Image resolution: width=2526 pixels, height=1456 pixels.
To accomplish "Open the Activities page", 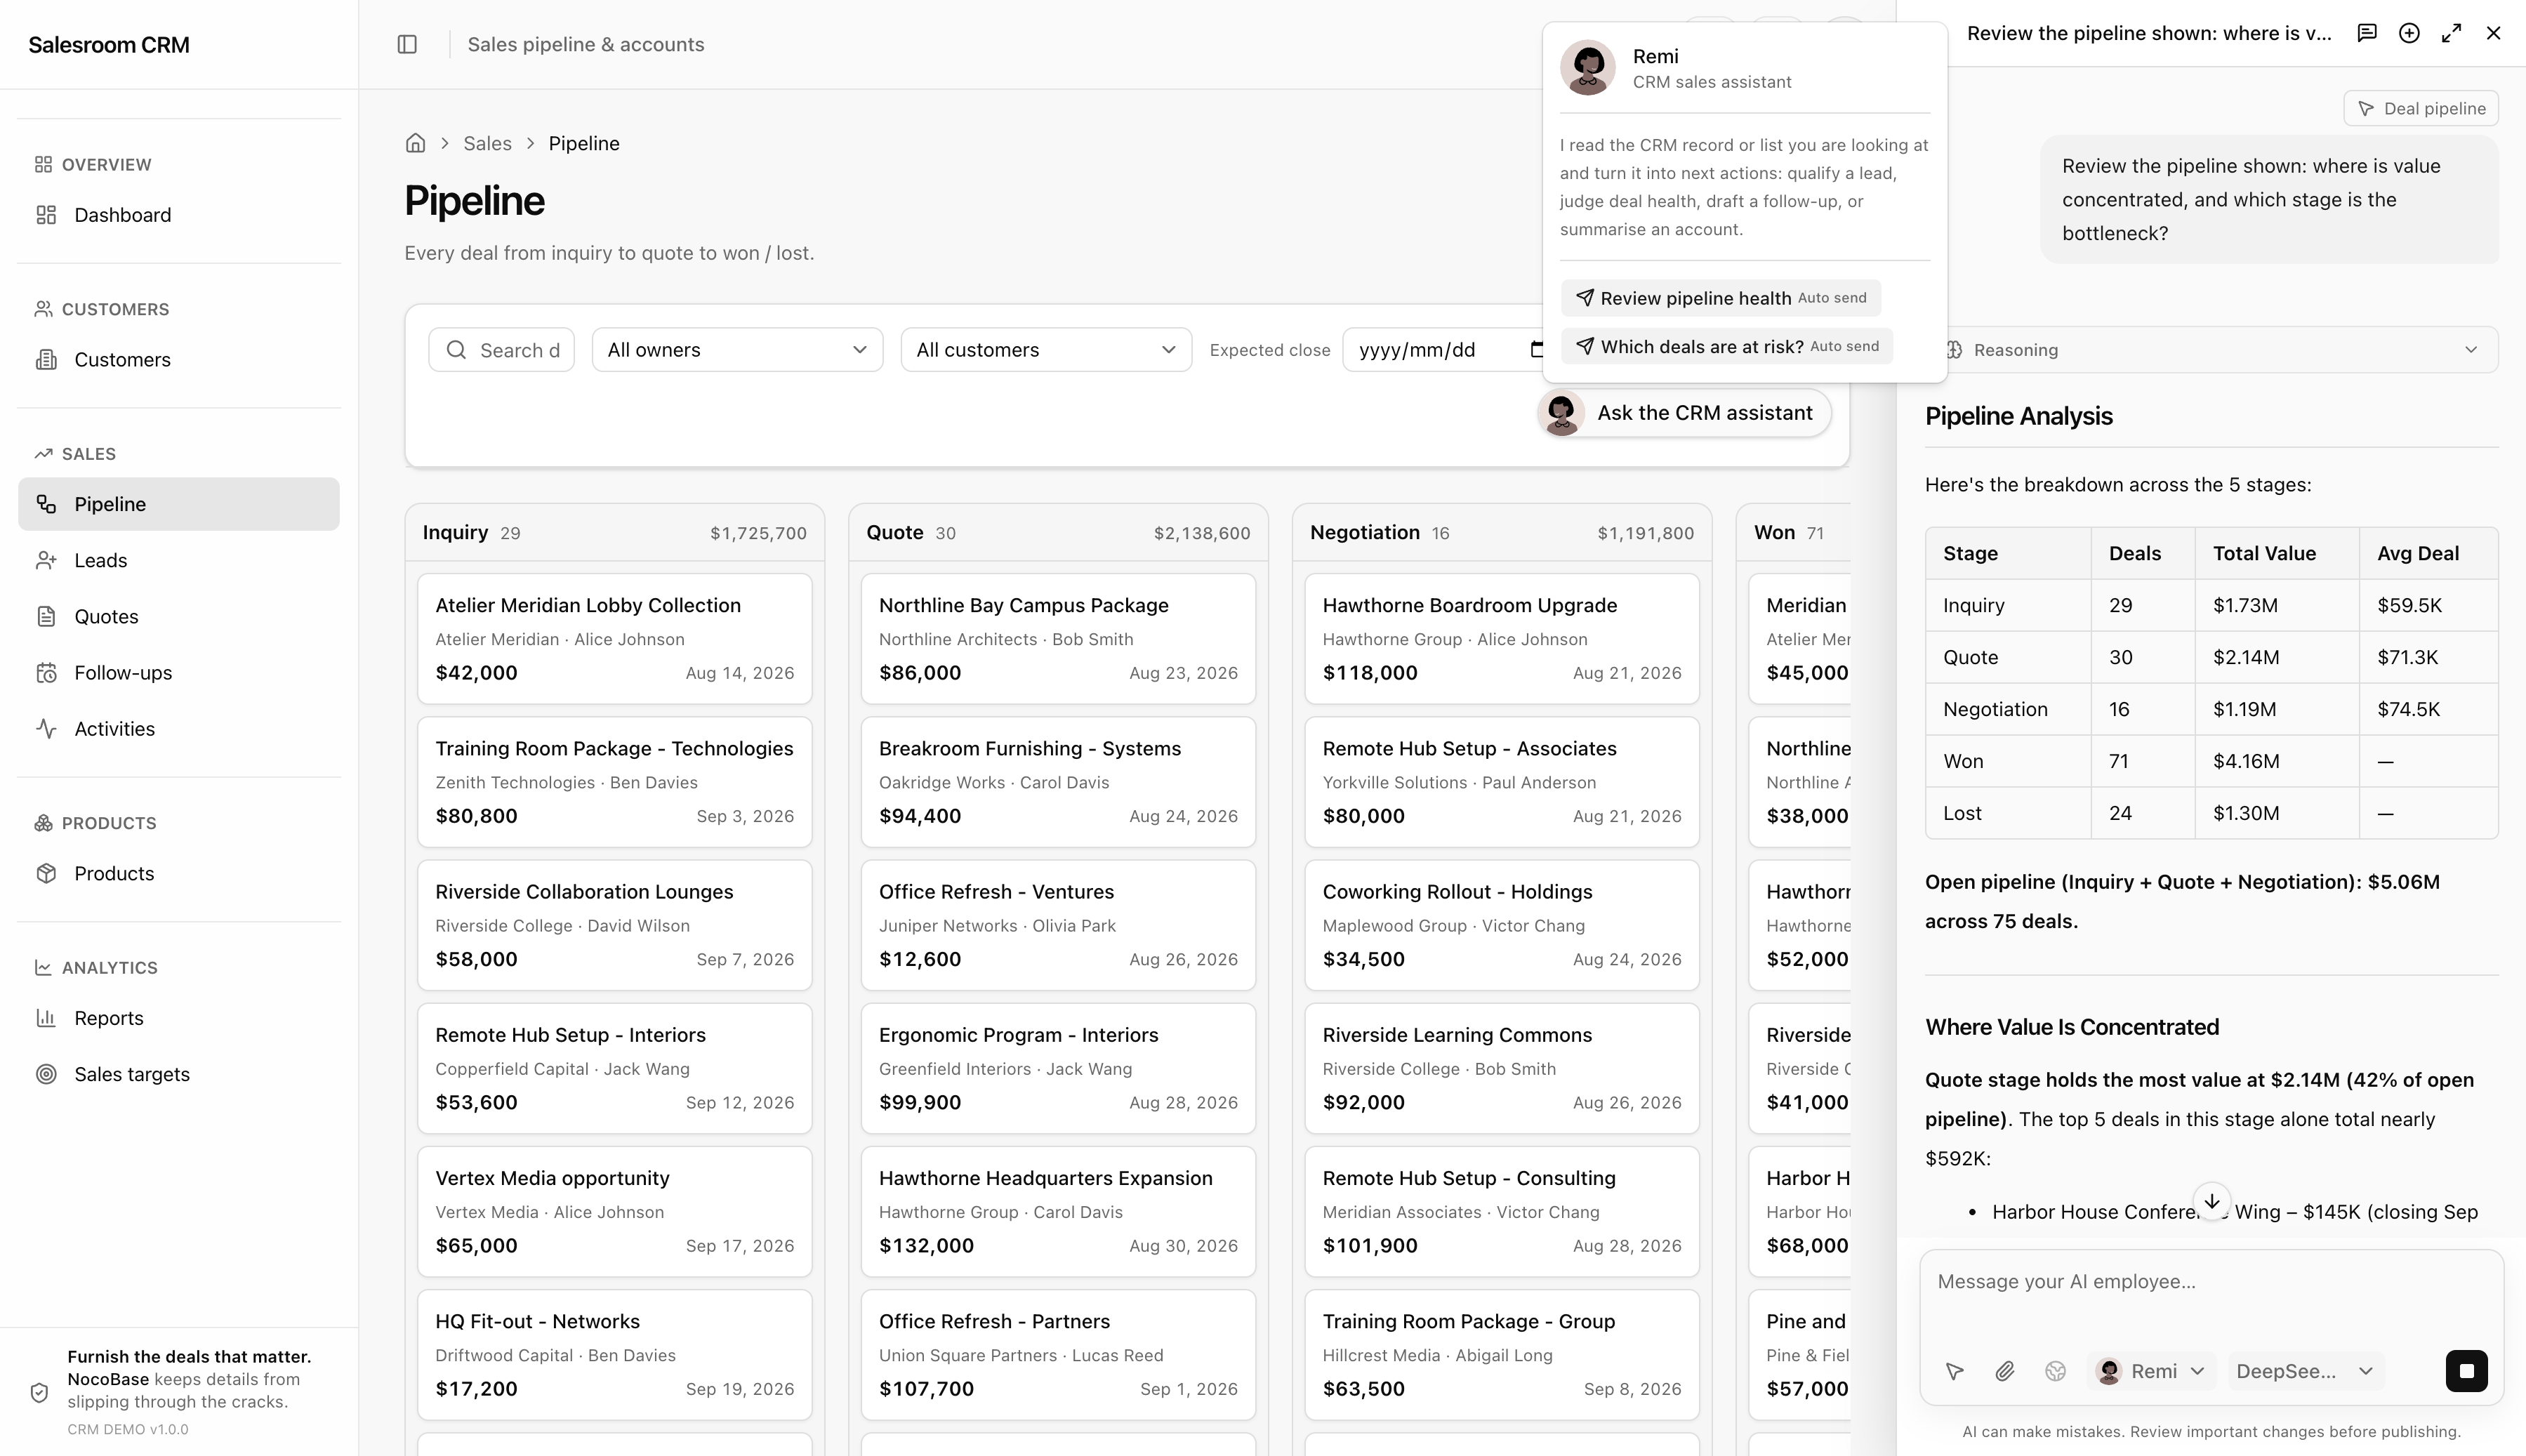I will tap(179, 729).
